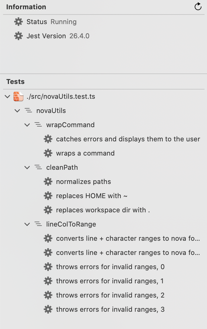Collapse the wrapCommand group
Screen dimensions: 207x329
[x=27, y=125]
